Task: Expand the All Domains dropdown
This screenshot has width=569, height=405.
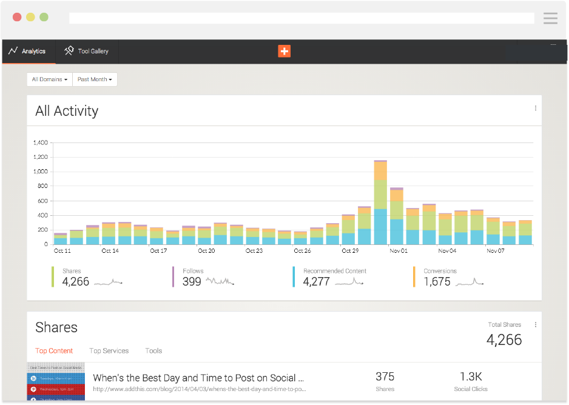Action: [x=49, y=79]
